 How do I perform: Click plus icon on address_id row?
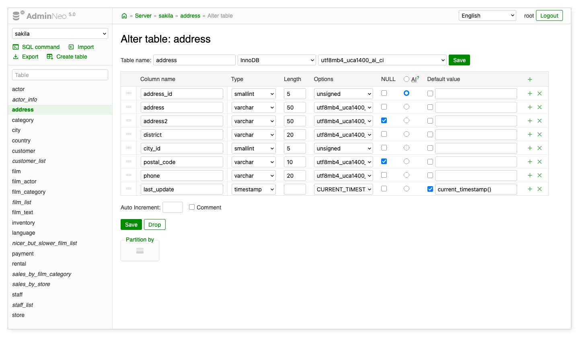(x=530, y=93)
